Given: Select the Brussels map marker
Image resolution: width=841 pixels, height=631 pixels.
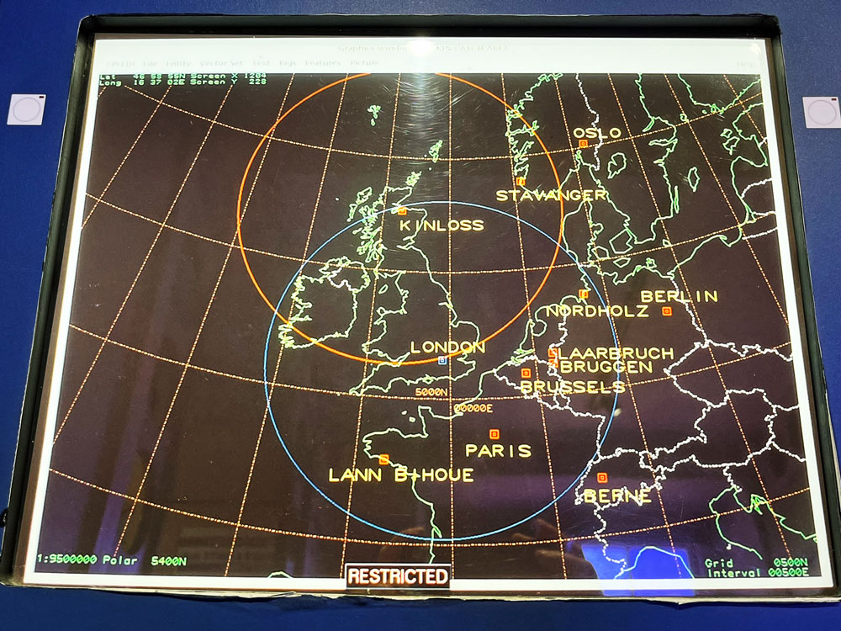Looking at the screenshot, I should 526,373.
